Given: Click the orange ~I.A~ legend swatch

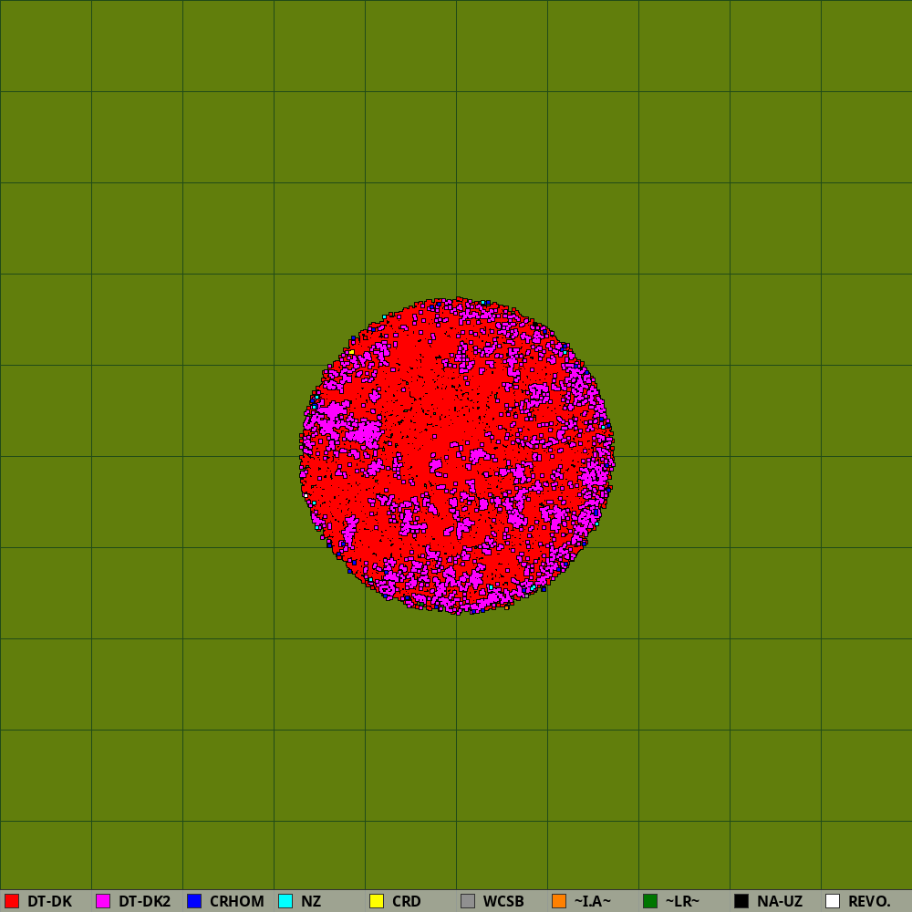Looking at the screenshot, I should click(x=559, y=901).
